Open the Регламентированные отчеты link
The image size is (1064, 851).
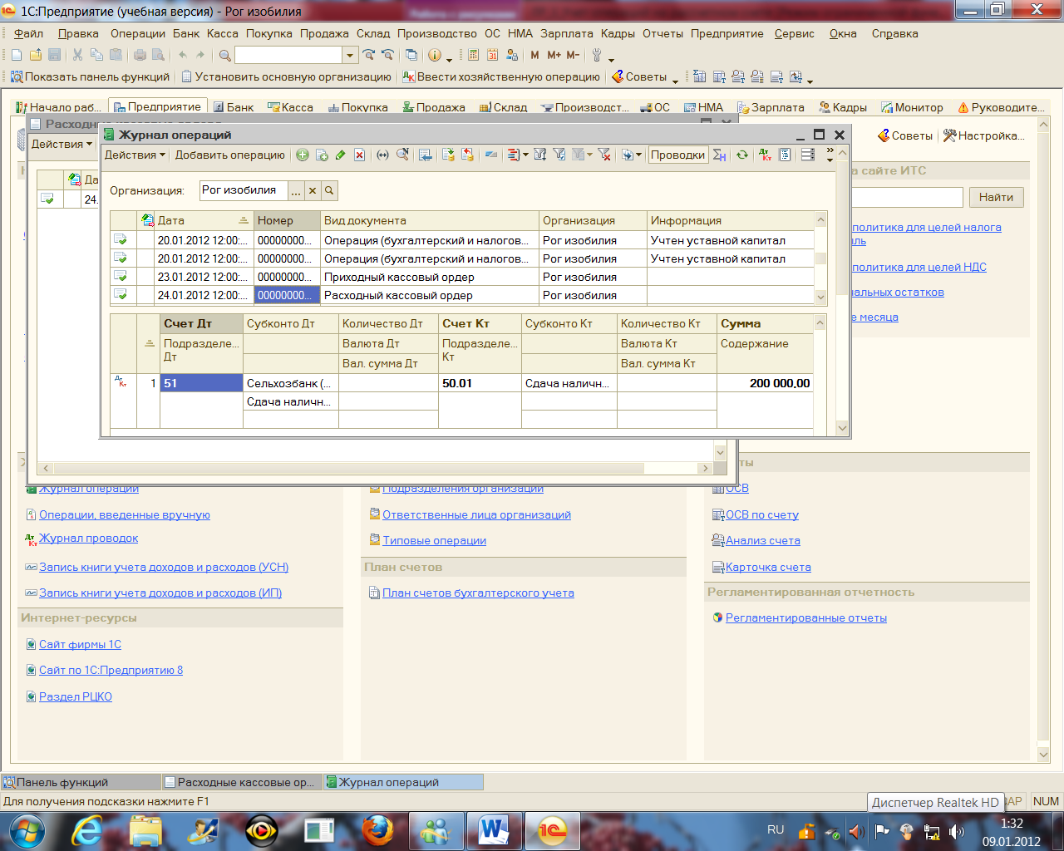(805, 617)
